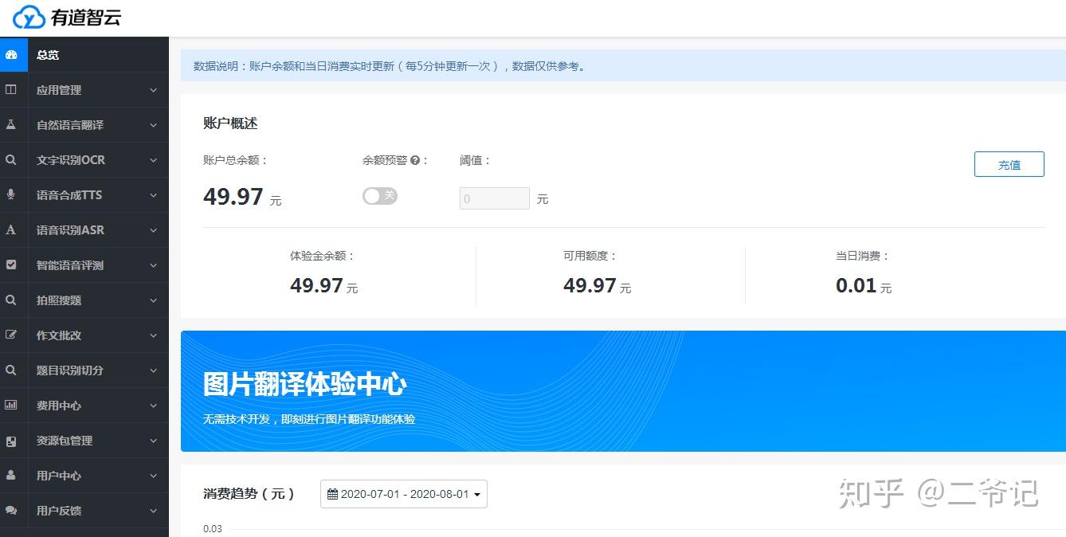Click the 语音识别ASR letter icon
Viewport: 1066px width, 537px height.
coord(11,230)
